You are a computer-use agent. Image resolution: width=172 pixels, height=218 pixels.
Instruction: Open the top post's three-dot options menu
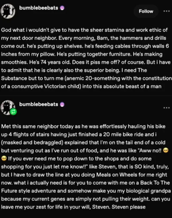pos(166,11)
